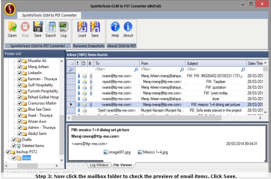
Task: Click the priority column header icon
Action: (78, 63)
